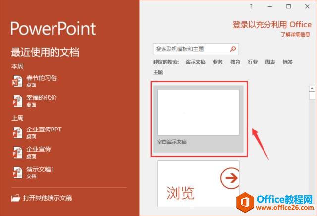317x216 pixels.
Task: Select suggested search 主题
Action: coord(158,72)
